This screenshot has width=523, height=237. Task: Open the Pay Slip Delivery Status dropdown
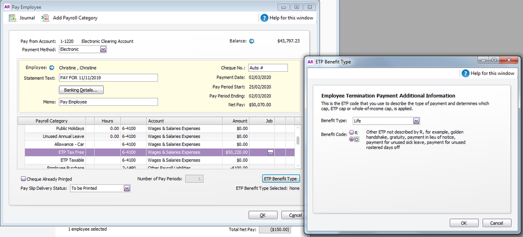[126, 188]
